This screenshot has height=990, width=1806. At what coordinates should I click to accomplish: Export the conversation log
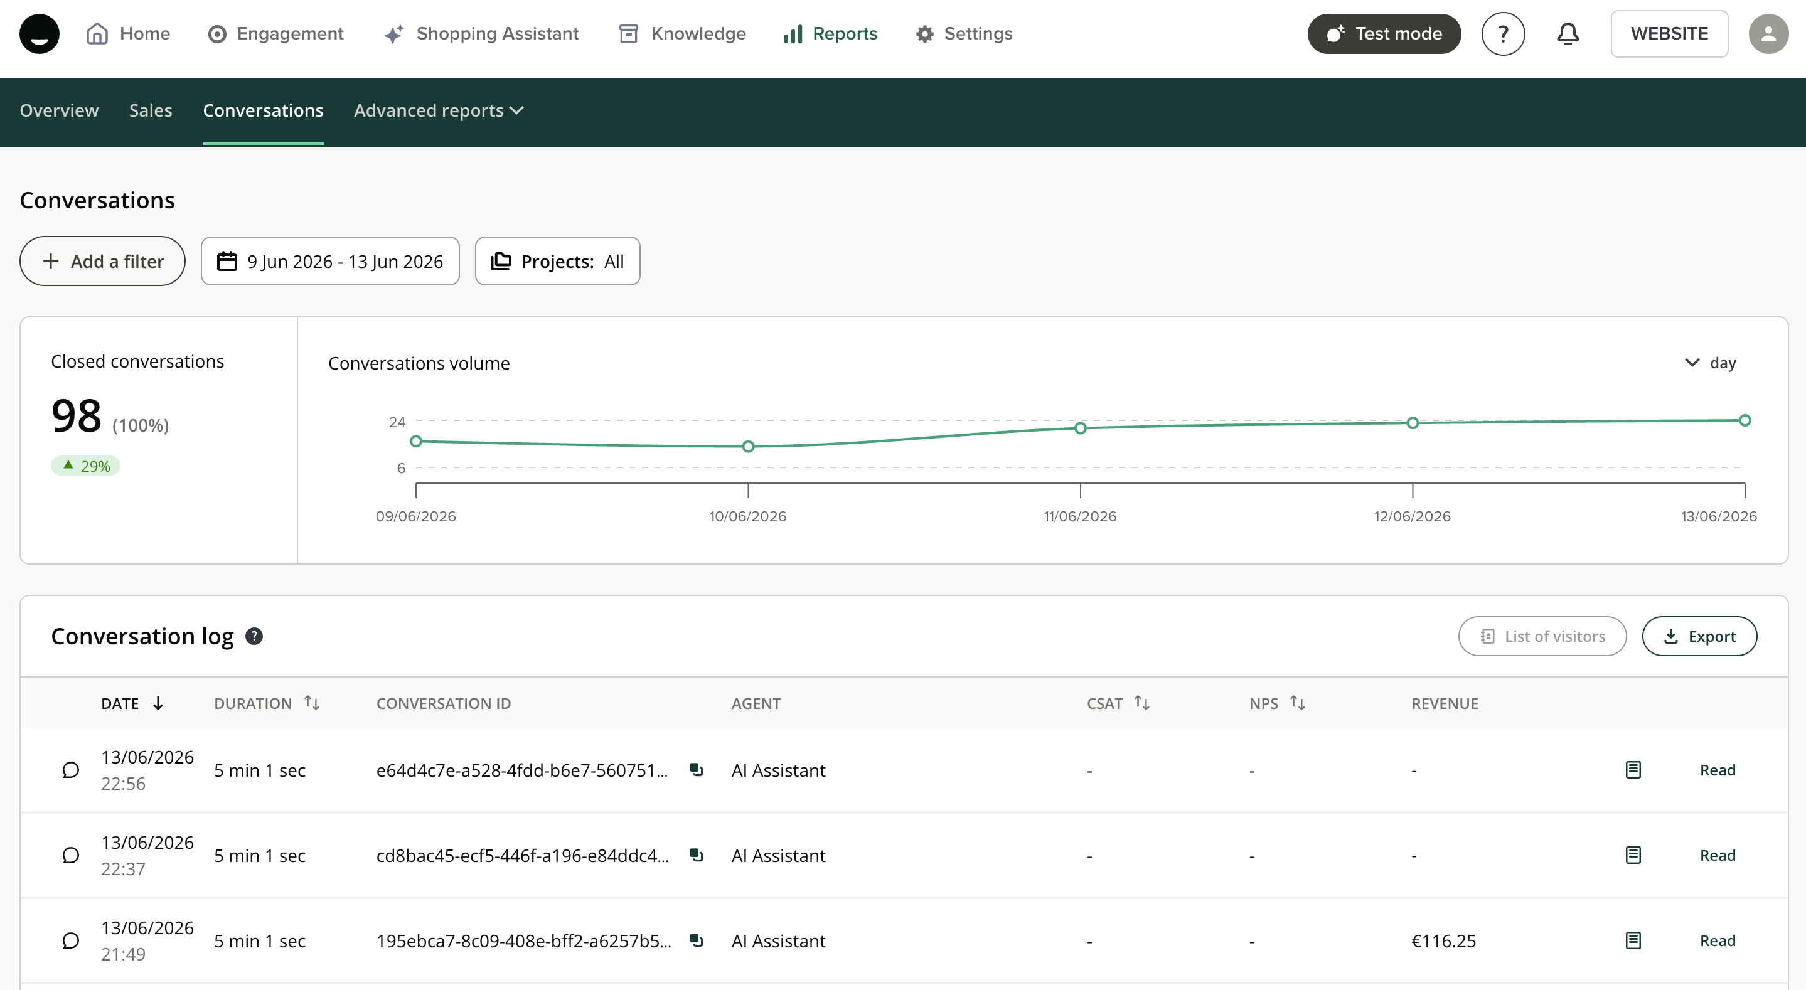pos(1699,636)
